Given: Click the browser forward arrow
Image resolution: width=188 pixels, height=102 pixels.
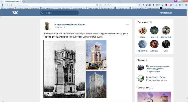Looking at the screenshot, I should pos(5,5).
